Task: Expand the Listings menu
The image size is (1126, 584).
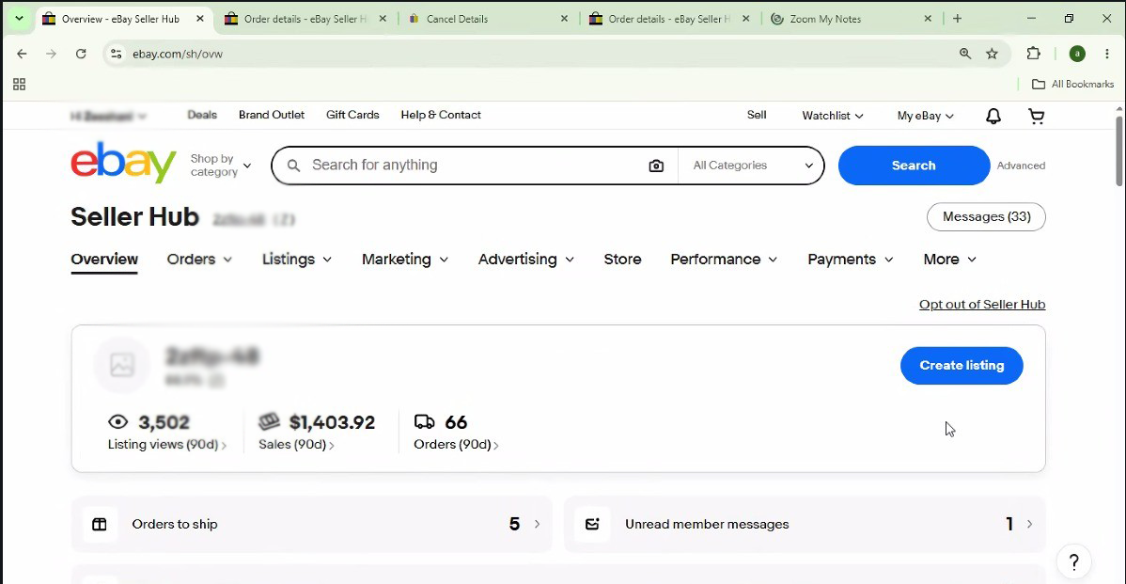Action: [x=297, y=260]
